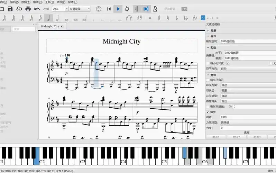Open the 符头类型 dropdown
The image size is (276, 173).
coord(248,96)
